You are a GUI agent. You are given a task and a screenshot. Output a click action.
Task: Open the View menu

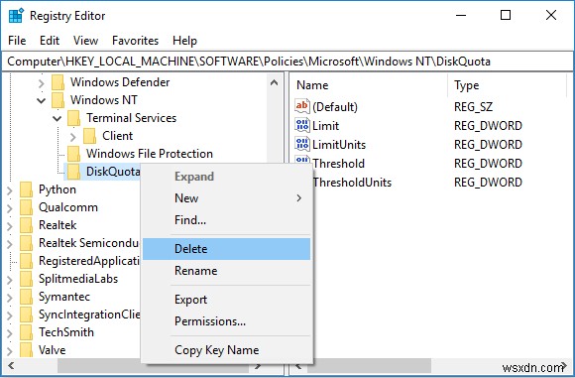click(85, 41)
